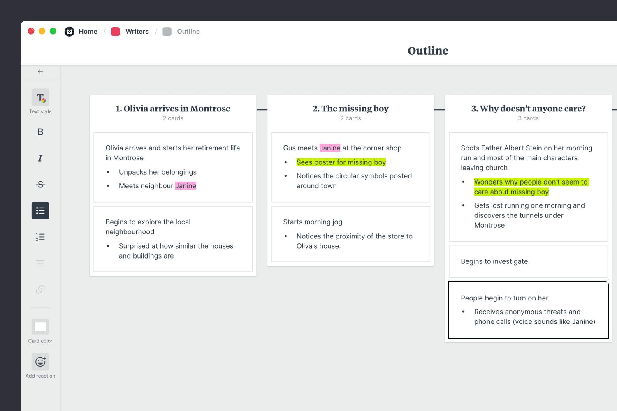Image resolution: width=617 pixels, height=411 pixels.
Task: Click the Milanote logo in the breadcrumb
Action: tap(70, 31)
